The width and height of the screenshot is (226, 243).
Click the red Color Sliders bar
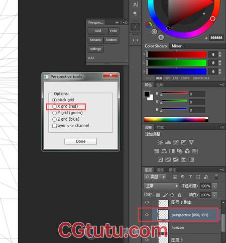(176, 54)
